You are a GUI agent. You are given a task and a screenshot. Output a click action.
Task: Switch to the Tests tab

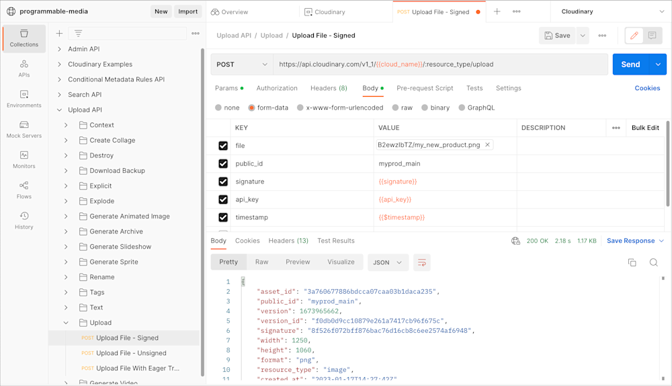[474, 88]
